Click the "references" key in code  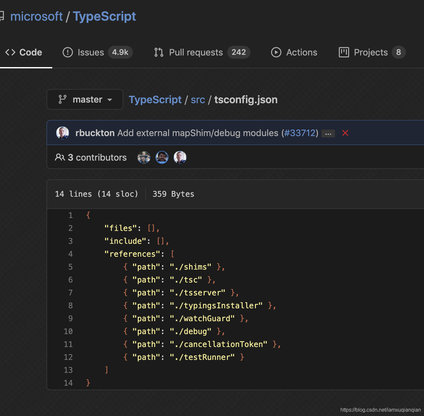tap(132, 254)
